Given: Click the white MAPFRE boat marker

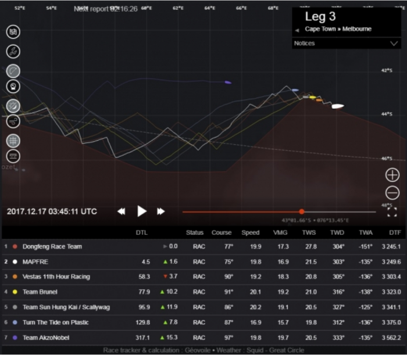Looking at the screenshot, I should (x=338, y=106).
